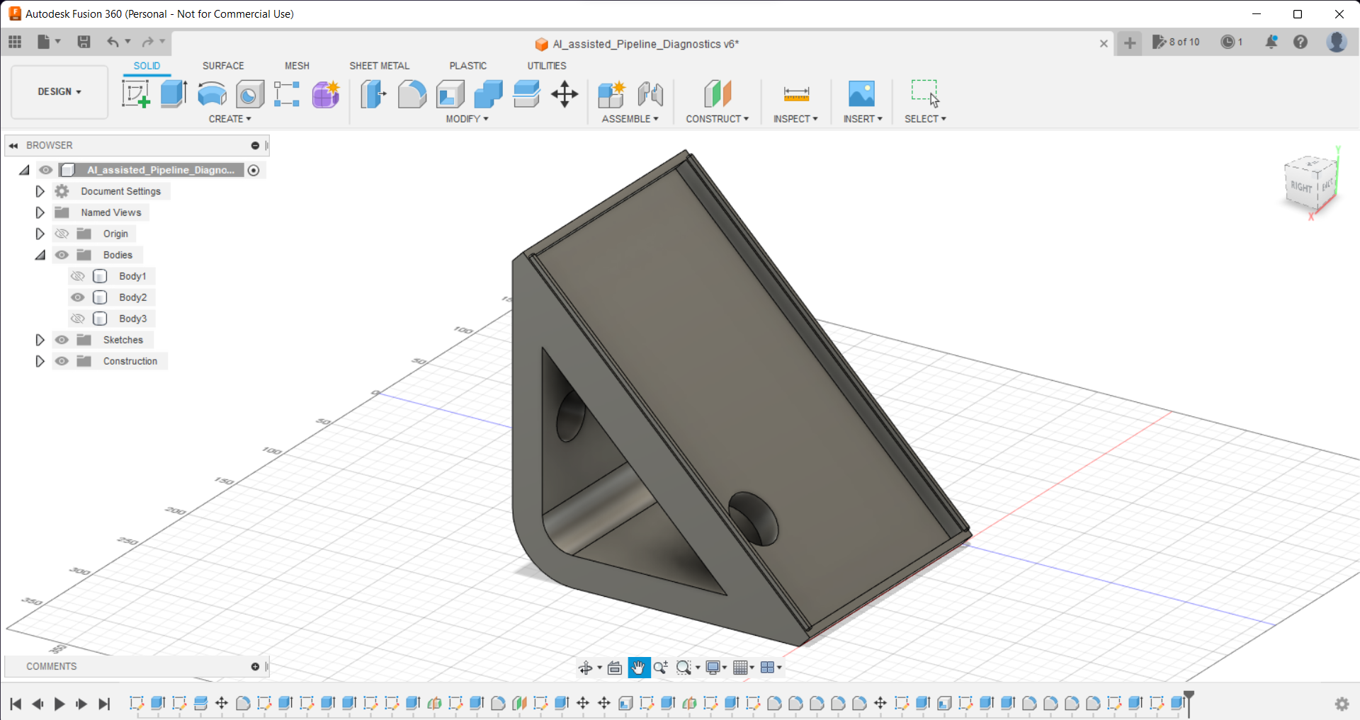Select the Orbit tool in navigation bar
This screenshot has height=720, width=1360.
(587, 666)
